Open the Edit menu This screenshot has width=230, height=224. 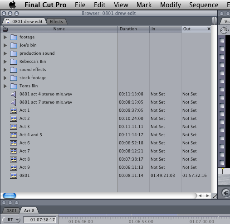point(99,5)
